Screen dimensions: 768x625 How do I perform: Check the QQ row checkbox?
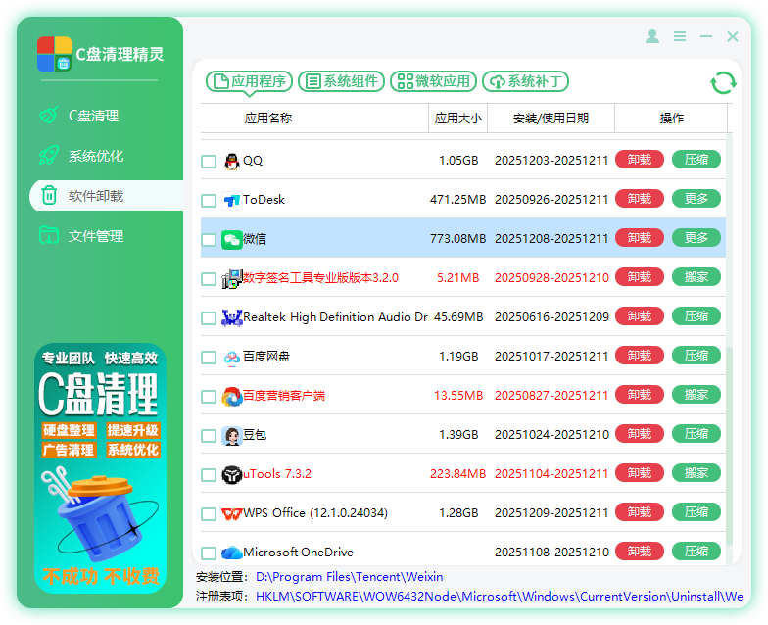209,161
